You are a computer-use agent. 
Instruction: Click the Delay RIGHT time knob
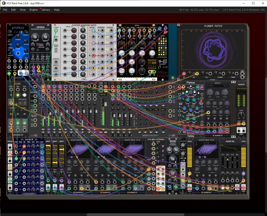[225, 93]
